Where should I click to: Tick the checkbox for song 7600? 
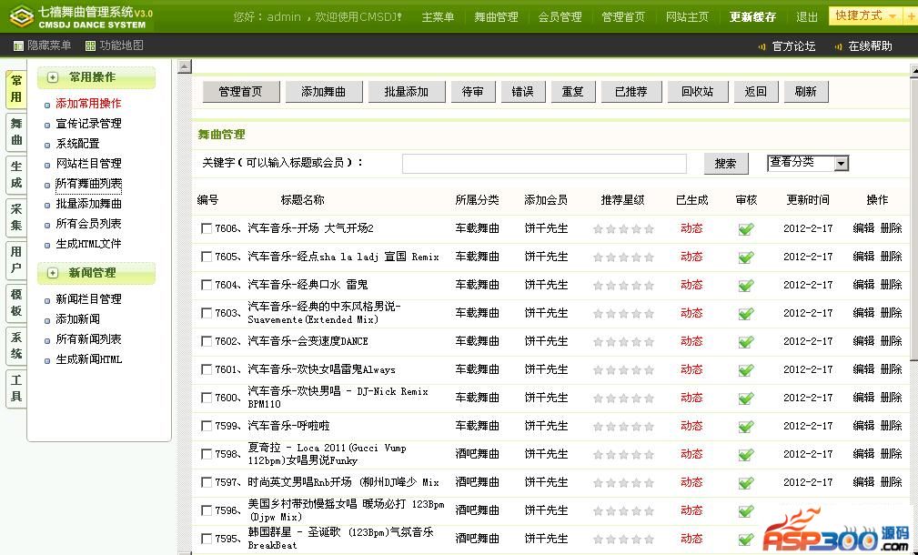[207, 398]
